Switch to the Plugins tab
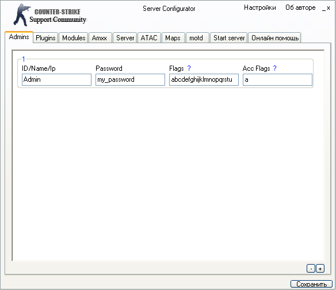The image size is (336, 290). point(45,38)
